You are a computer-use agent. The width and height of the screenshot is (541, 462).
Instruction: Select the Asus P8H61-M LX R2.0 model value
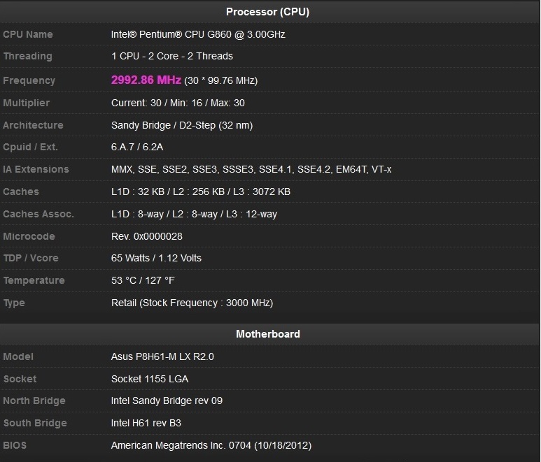point(162,356)
